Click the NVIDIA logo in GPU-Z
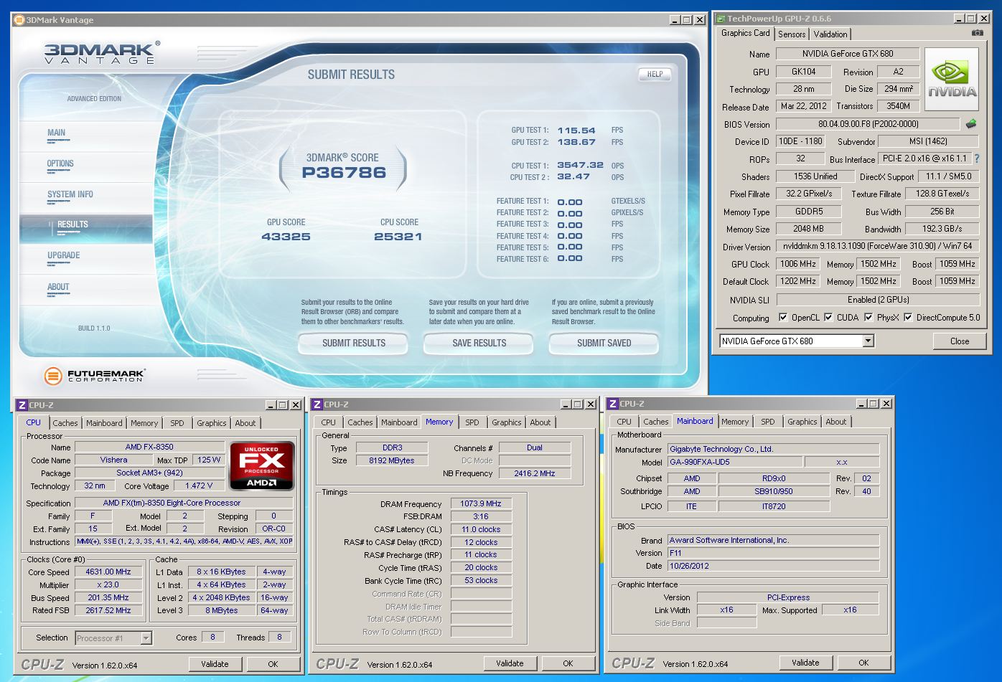Screen dimensions: 1002x682 click(952, 79)
